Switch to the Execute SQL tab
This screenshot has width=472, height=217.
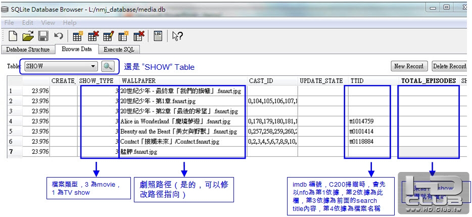119,50
